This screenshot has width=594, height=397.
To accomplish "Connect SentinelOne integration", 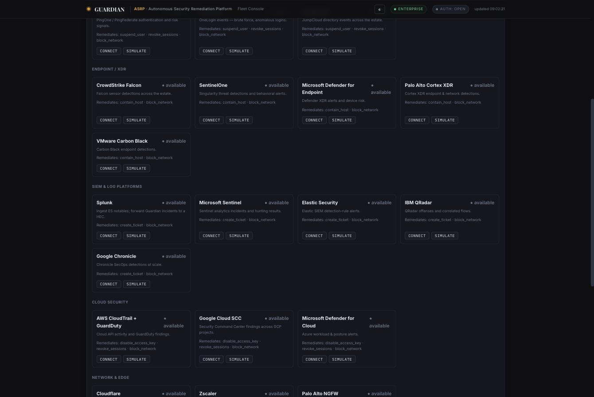I will pyautogui.click(x=211, y=120).
